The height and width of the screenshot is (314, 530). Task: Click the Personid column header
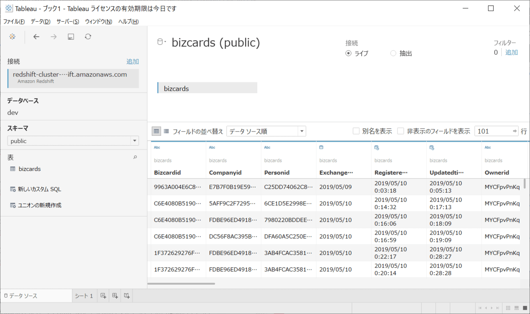pyautogui.click(x=277, y=172)
